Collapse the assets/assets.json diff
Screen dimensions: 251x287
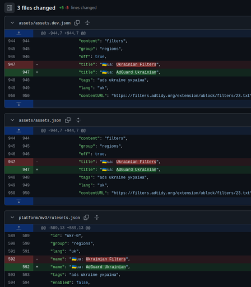coord(12,120)
